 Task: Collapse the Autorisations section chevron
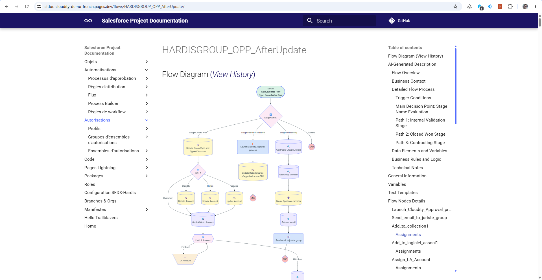click(147, 120)
